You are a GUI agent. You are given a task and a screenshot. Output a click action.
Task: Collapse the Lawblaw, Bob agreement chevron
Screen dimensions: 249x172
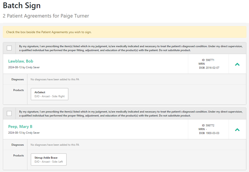click(237, 64)
